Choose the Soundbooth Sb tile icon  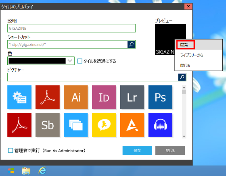click(x=48, y=125)
